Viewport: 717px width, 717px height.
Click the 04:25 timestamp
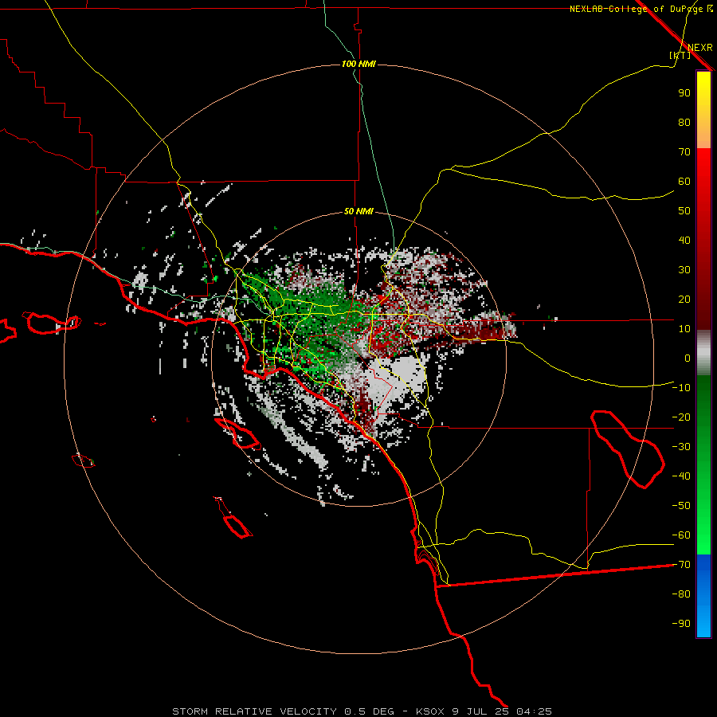[x=534, y=711]
